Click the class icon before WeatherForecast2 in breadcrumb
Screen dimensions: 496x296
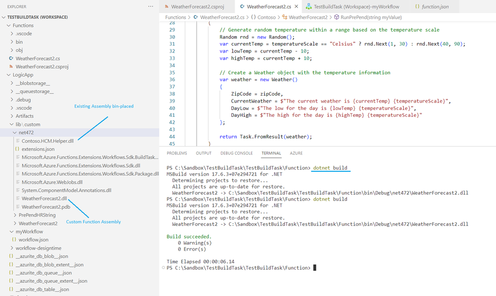coord(284,17)
